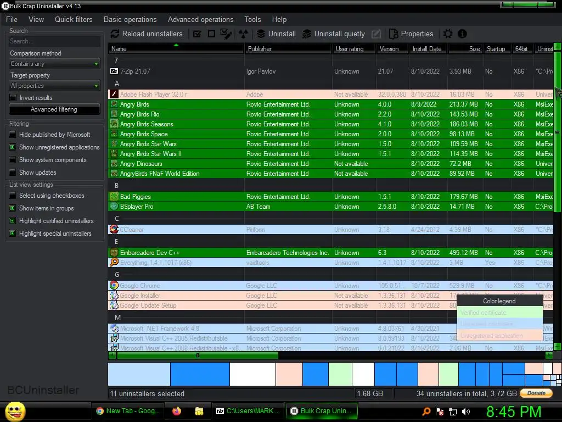This screenshot has width=562, height=422.
Task: Click inside the Search text field
Action: pyautogui.click(x=54, y=41)
